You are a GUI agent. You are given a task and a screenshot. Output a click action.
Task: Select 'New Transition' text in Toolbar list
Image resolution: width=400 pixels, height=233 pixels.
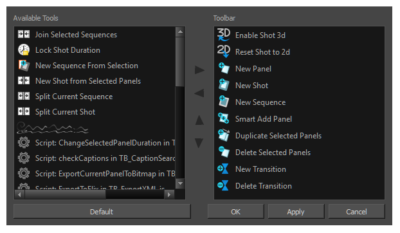[x=260, y=169]
